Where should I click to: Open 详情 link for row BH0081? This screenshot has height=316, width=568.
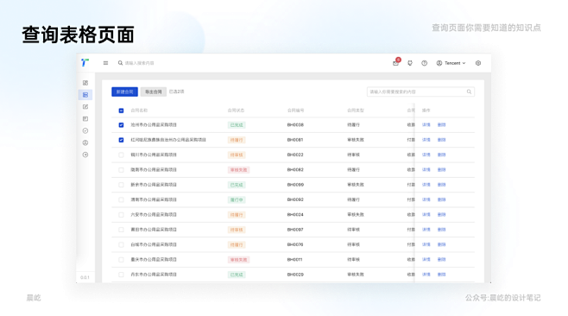[x=426, y=140]
